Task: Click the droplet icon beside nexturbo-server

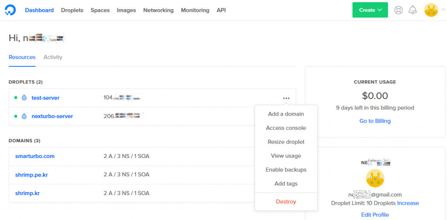Action: pos(24,116)
